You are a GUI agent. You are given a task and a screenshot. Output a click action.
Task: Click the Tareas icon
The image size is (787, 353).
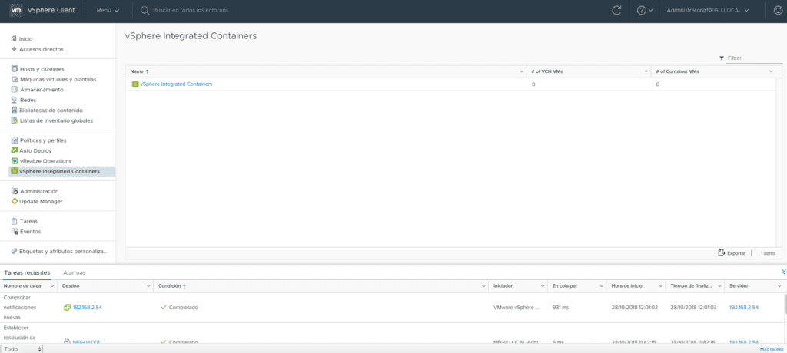15,221
